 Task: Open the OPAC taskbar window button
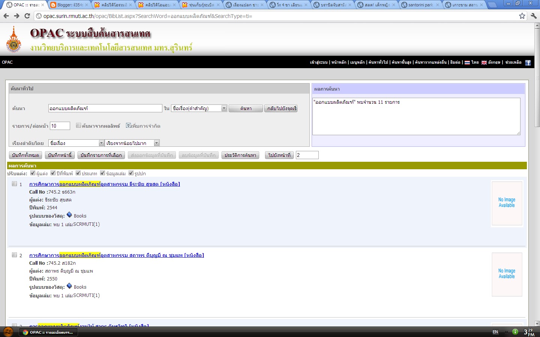click(48, 332)
